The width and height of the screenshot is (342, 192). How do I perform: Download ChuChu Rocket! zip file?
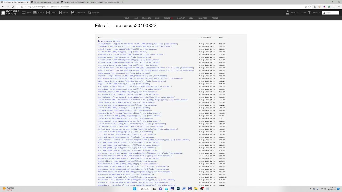point(122,121)
